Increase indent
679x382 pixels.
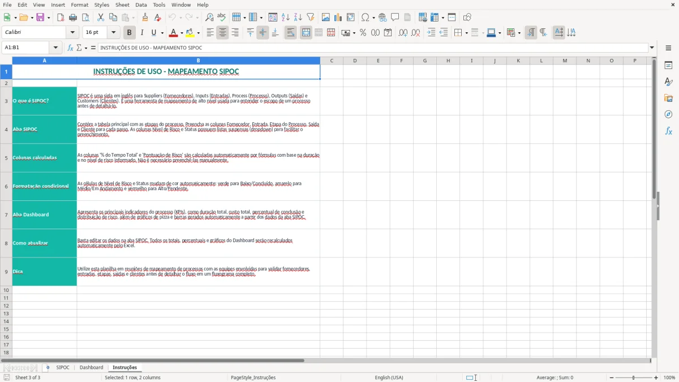tap(431, 33)
